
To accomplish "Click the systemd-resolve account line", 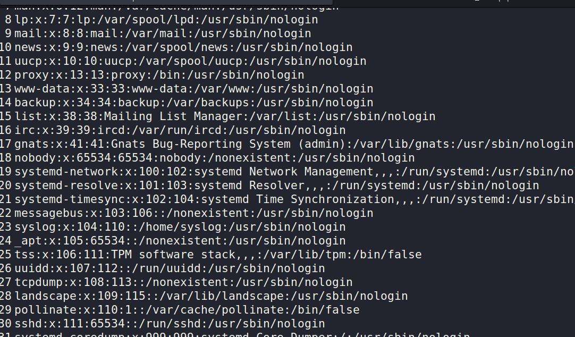I will pyautogui.click(x=276, y=186).
